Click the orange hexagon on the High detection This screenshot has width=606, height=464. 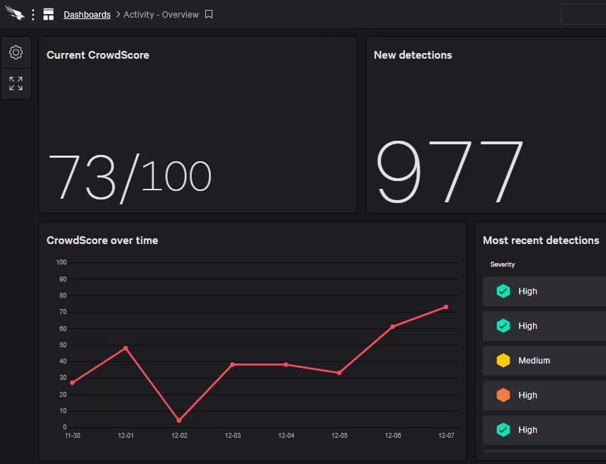point(503,395)
